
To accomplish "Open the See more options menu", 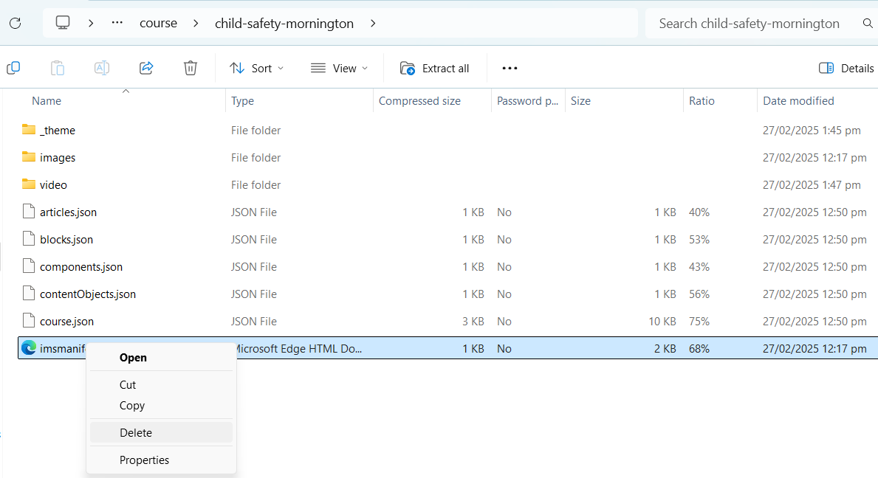I will pyautogui.click(x=510, y=68).
